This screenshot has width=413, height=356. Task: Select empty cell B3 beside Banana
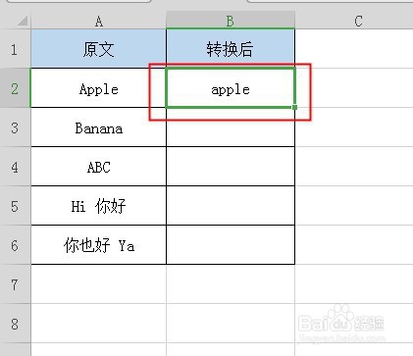pyautogui.click(x=231, y=127)
